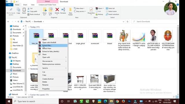The image size is (185, 104).
Task: Select Give access to menu entry
Action: click(53, 61)
